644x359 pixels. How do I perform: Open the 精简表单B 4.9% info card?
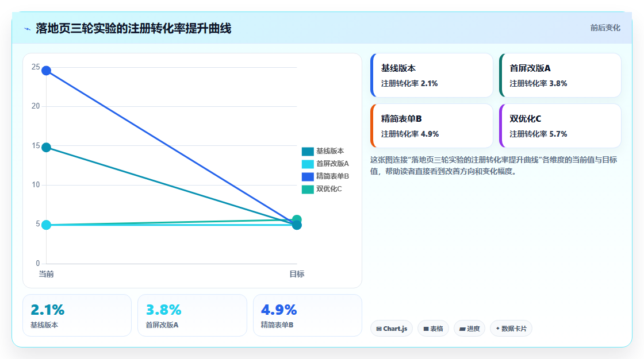pyautogui.click(x=432, y=126)
